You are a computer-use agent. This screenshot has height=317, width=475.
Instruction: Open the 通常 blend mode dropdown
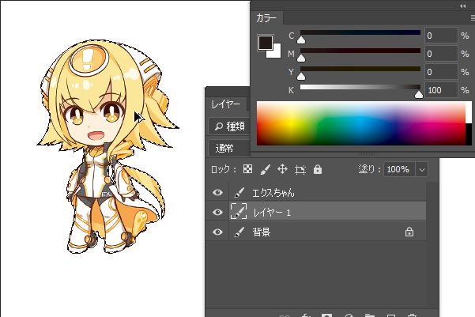click(230, 148)
